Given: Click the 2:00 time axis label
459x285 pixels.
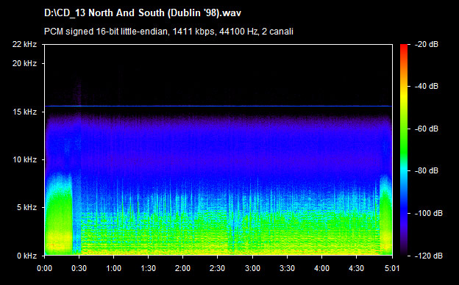Looking at the screenshot, I should [182, 268].
